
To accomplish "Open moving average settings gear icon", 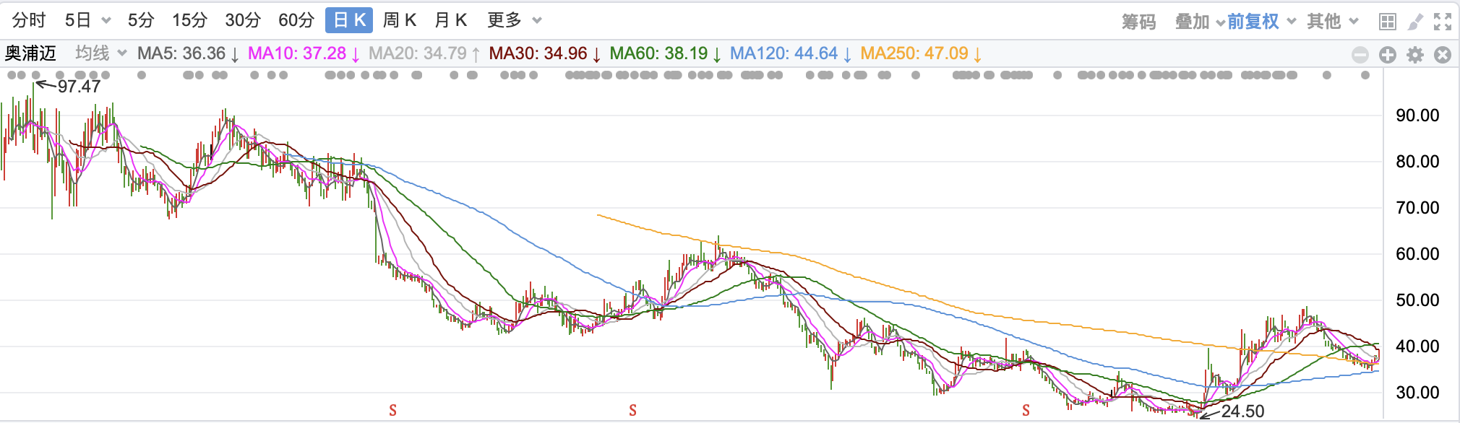I will point(1415,55).
